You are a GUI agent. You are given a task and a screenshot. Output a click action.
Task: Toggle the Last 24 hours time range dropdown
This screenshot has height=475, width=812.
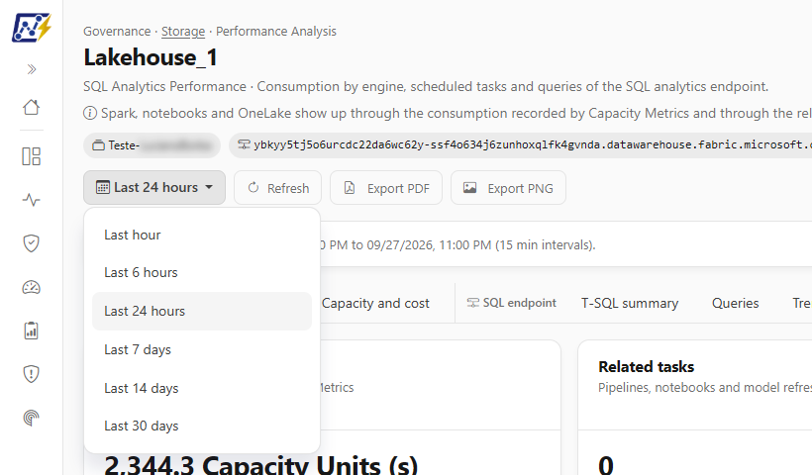click(154, 187)
